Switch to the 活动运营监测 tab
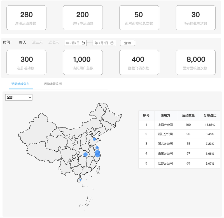Screen dimensions: 224x218 coord(53,84)
